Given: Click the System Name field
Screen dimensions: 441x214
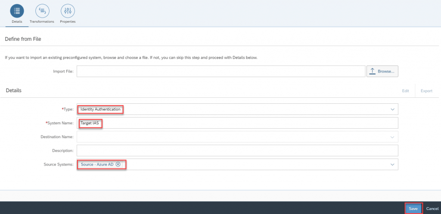Looking at the screenshot, I should (x=237, y=123).
